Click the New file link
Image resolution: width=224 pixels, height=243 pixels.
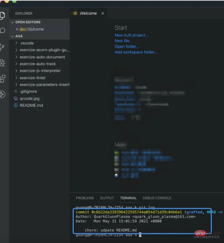coord(122,41)
